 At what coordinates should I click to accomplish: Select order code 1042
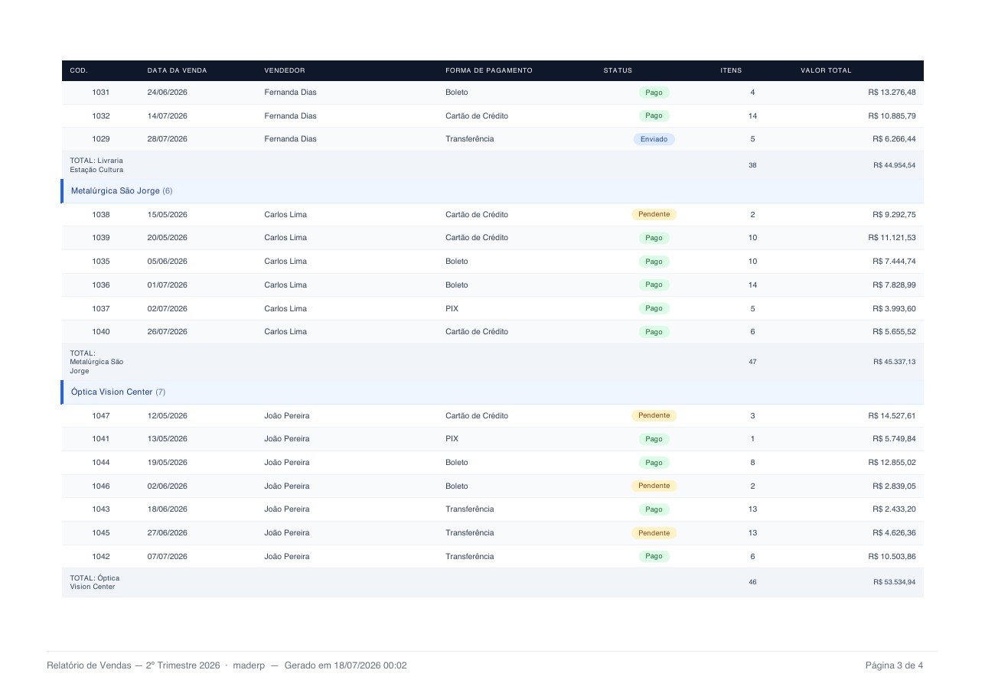(x=101, y=557)
